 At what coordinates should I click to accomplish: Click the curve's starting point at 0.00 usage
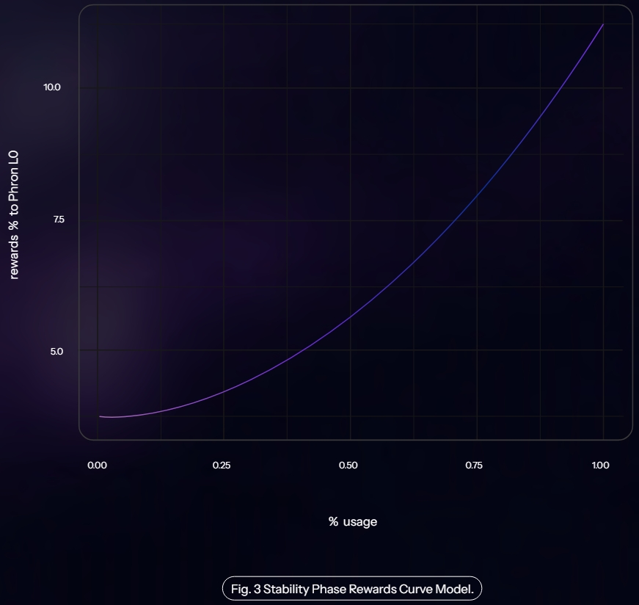coord(100,416)
